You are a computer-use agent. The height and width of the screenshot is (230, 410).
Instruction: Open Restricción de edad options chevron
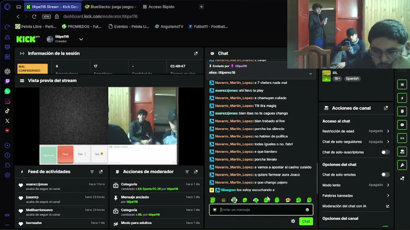388,131
